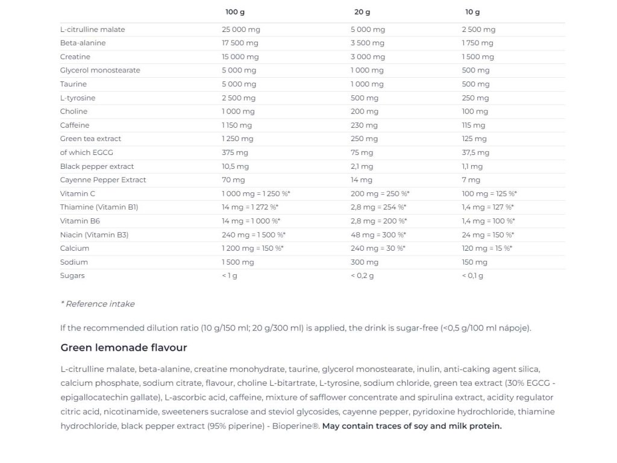Select the Cayenne Pepper Extract label

pyautogui.click(x=103, y=180)
